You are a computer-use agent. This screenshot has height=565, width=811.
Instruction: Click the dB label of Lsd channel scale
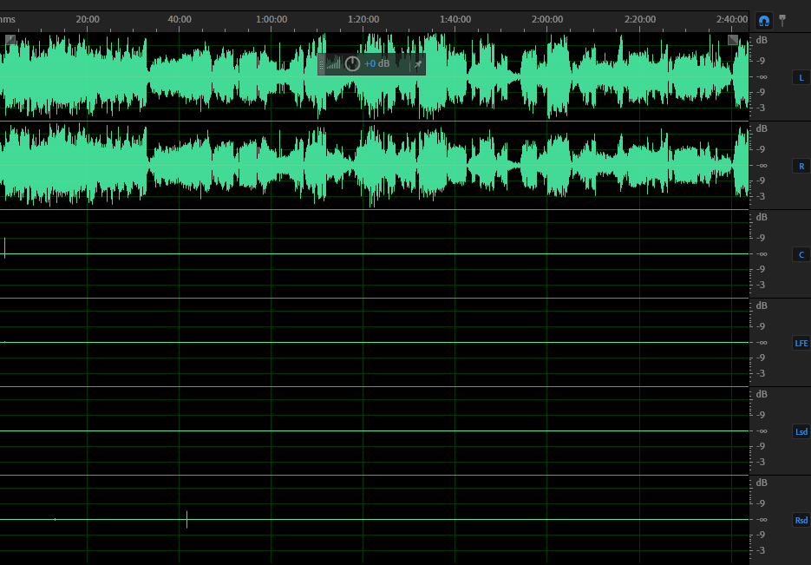(762, 394)
